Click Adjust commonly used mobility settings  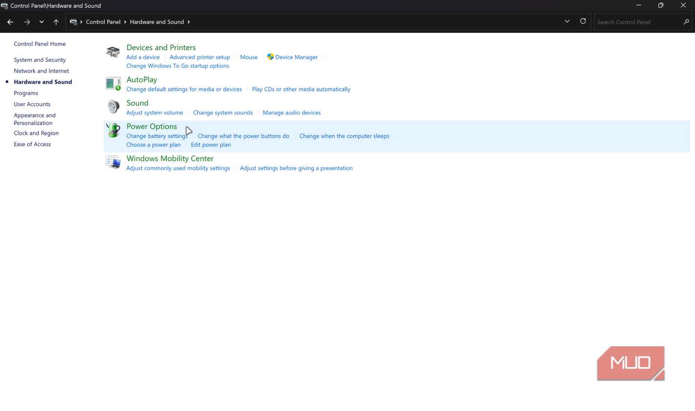tap(178, 168)
